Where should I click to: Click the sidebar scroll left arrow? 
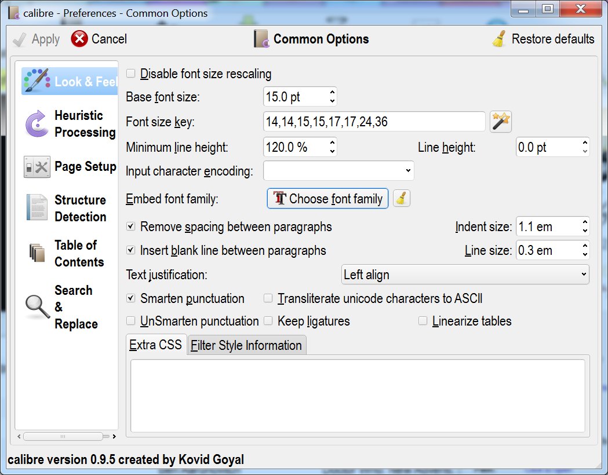19,436
